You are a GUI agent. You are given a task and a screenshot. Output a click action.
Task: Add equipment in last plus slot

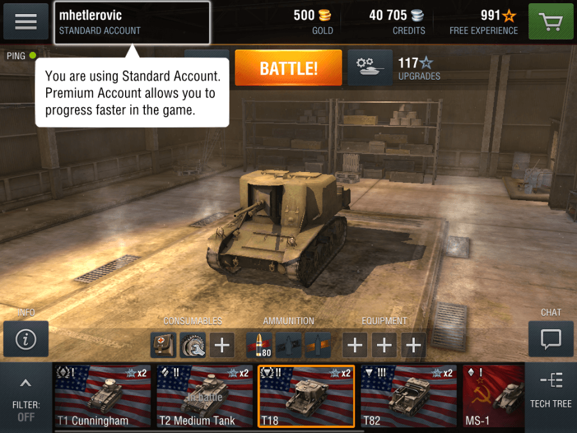[x=414, y=345]
